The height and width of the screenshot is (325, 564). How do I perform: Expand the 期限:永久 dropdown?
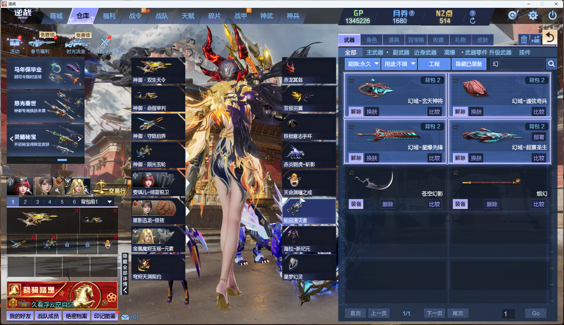pyautogui.click(x=362, y=64)
